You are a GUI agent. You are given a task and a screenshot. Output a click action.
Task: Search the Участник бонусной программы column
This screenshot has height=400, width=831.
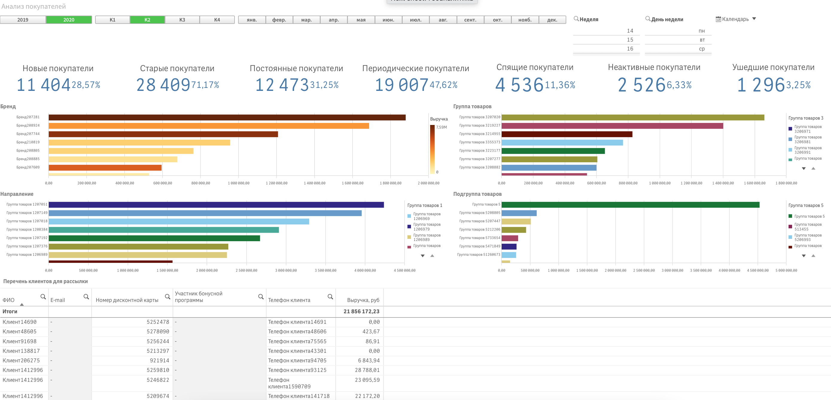[x=261, y=297]
